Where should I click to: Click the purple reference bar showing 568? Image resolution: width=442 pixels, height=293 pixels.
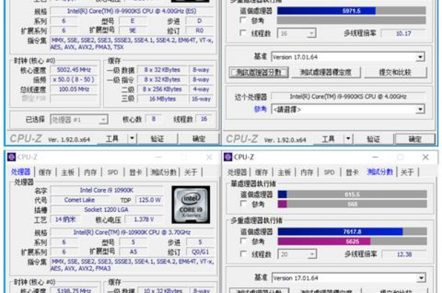pyautogui.click(x=352, y=204)
